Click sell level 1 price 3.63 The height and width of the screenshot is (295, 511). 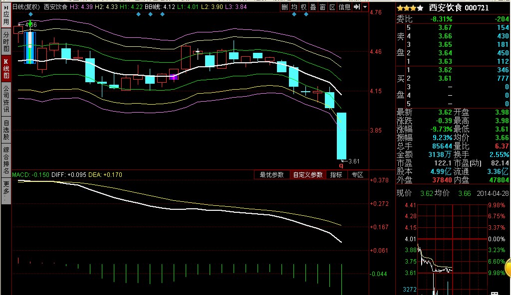point(445,61)
